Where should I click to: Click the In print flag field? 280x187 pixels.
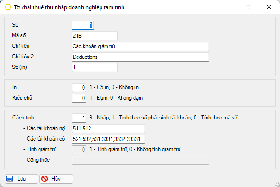point(79,87)
